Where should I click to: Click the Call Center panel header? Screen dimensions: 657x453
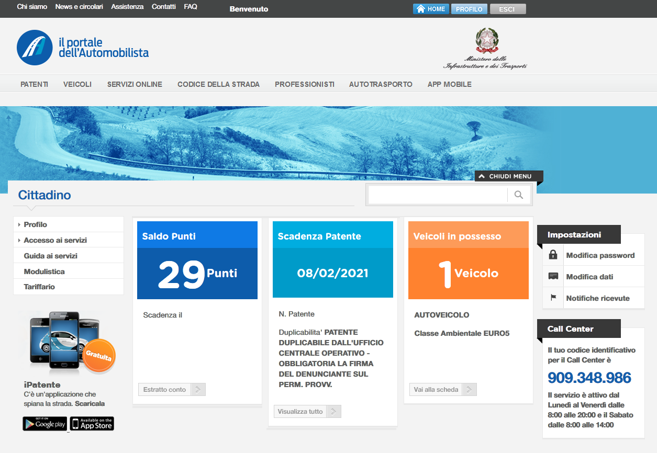pyautogui.click(x=578, y=329)
